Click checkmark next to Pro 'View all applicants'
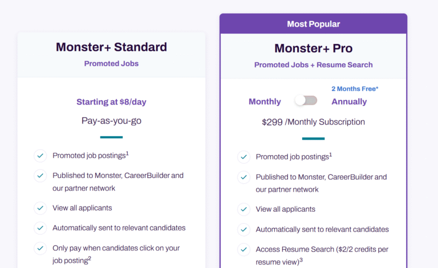The height and width of the screenshot is (268, 438). click(244, 209)
